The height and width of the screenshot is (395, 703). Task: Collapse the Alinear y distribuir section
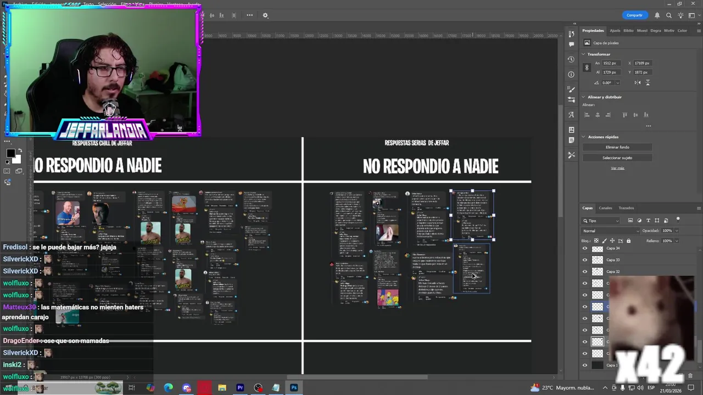click(x=584, y=97)
